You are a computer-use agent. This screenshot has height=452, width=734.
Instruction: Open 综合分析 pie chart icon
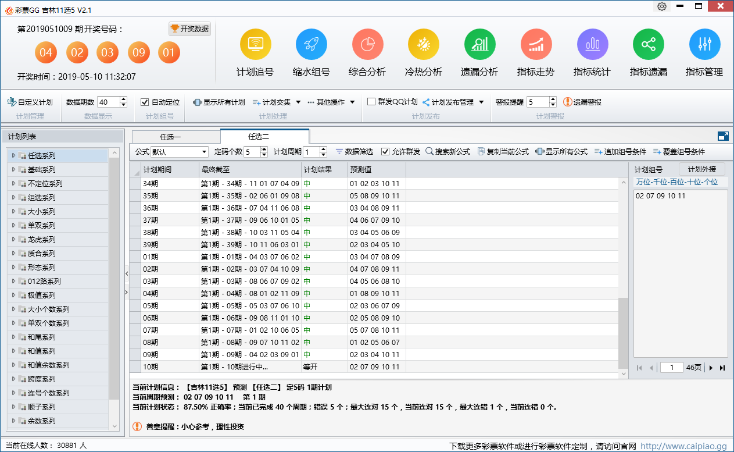point(367,44)
